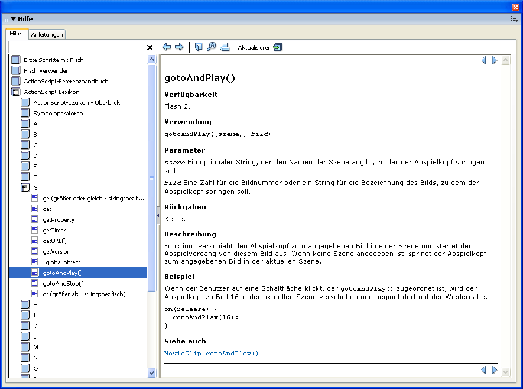Navigate forward using the blue right arrow

pyautogui.click(x=180, y=47)
